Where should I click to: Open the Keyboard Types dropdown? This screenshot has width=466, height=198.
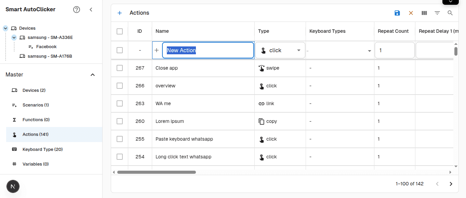pyautogui.click(x=369, y=50)
